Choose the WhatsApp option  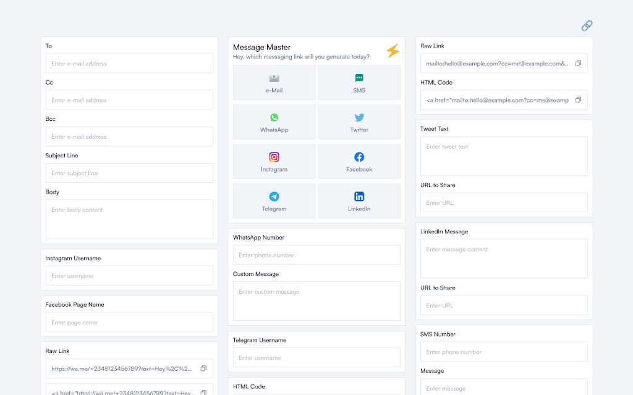click(x=274, y=122)
